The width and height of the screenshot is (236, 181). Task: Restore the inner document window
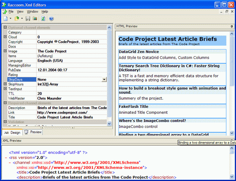pyautogui.click(x=227, y=11)
